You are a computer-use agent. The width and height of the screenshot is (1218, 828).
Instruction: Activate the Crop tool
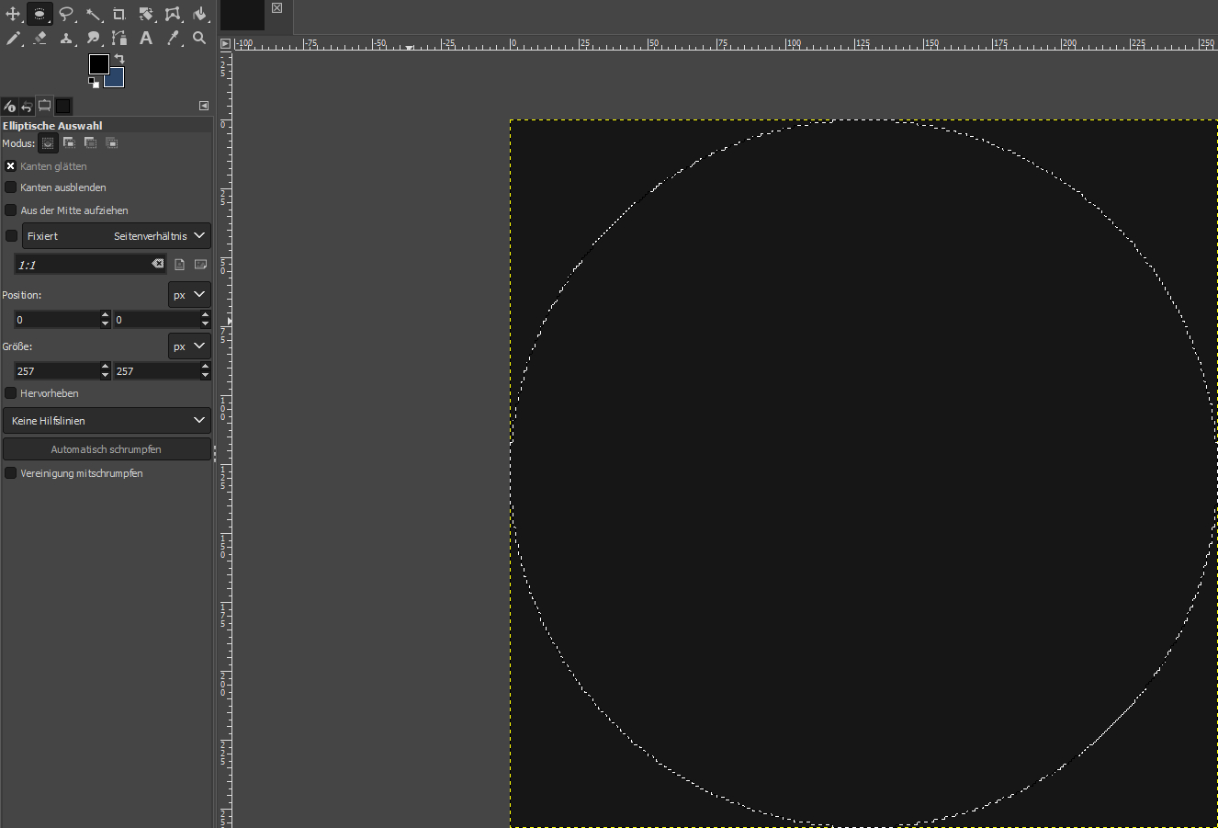tap(119, 14)
